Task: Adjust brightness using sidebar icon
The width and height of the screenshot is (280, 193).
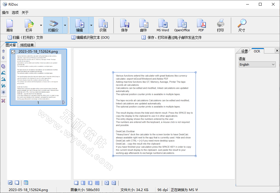Action: (x=3, y=92)
